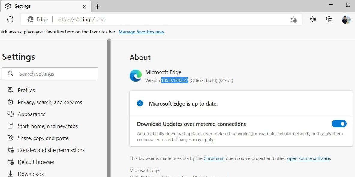The width and height of the screenshot is (355, 177).
Task: Open the Favorites list icon
Action: pyautogui.click(x=313, y=19)
